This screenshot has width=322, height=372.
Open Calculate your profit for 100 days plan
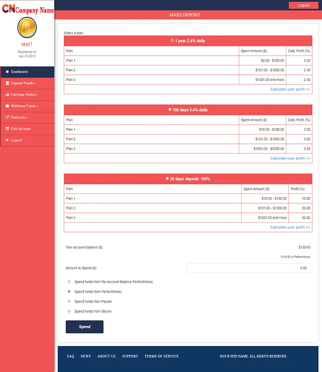(x=290, y=158)
